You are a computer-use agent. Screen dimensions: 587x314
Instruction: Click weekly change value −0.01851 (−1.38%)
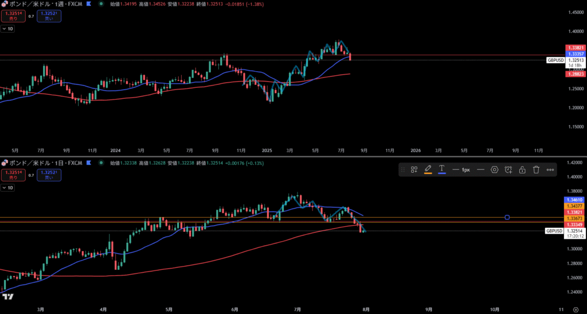(x=243, y=4)
